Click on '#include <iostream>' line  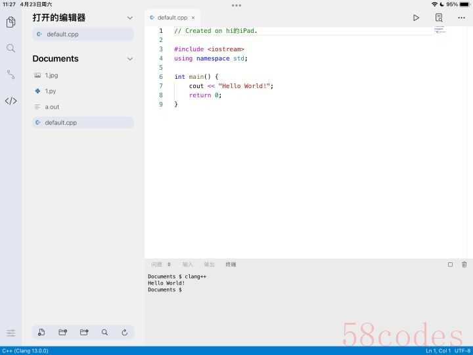[x=209, y=49]
